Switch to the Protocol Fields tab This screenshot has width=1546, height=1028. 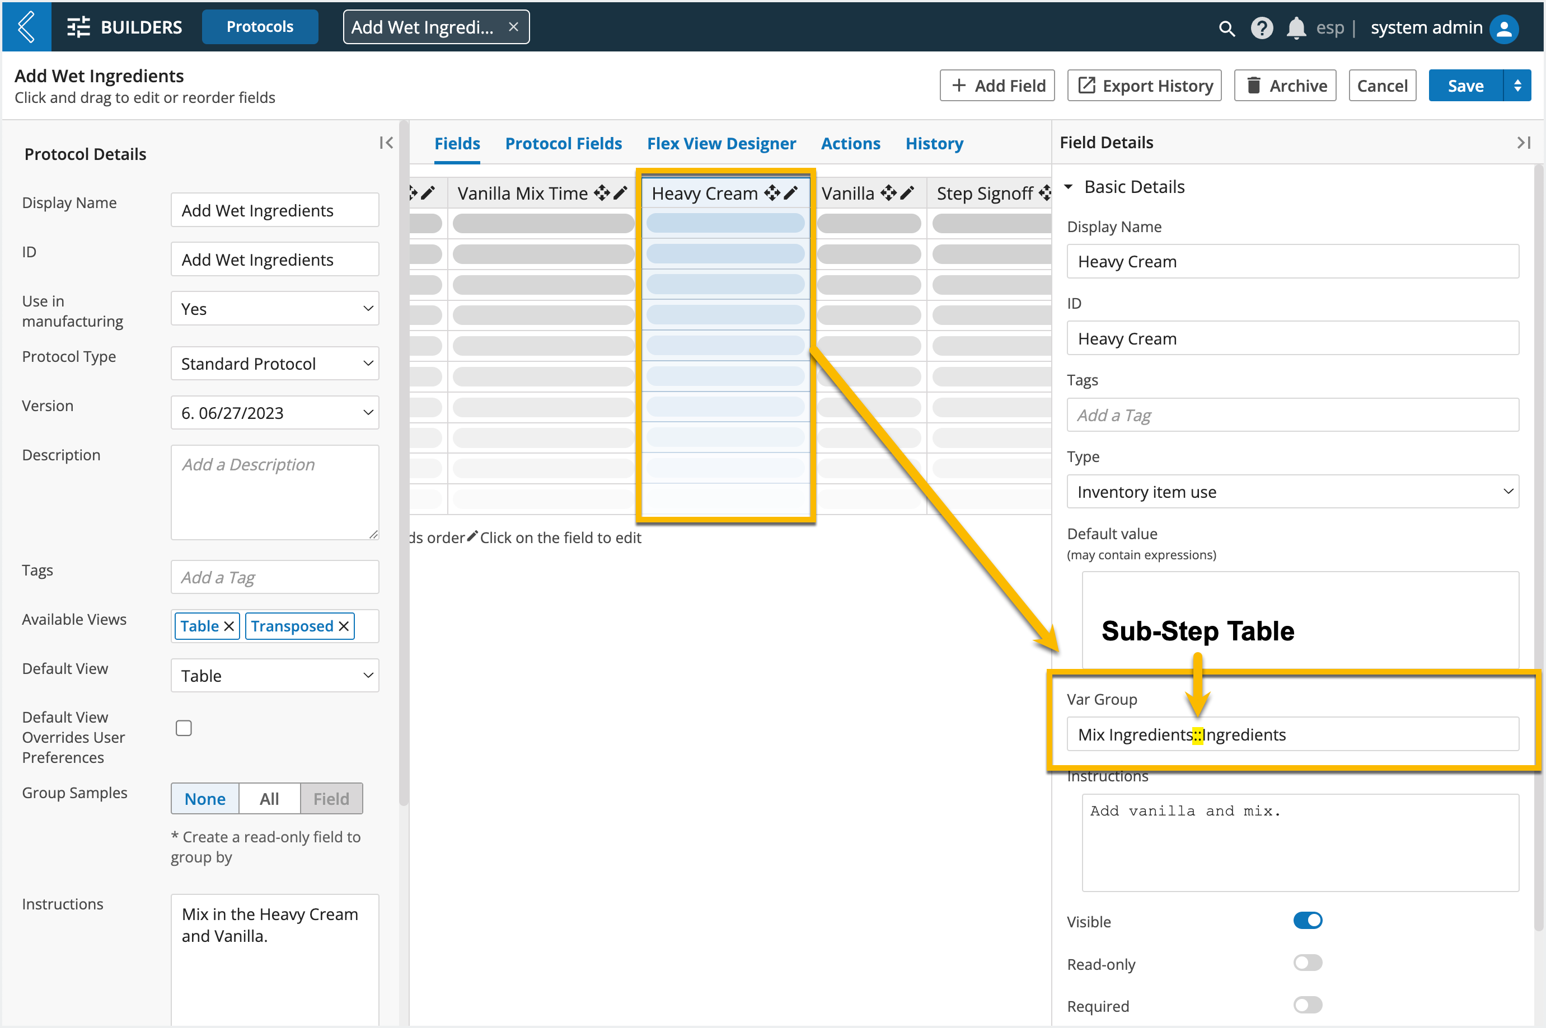click(564, 143)
